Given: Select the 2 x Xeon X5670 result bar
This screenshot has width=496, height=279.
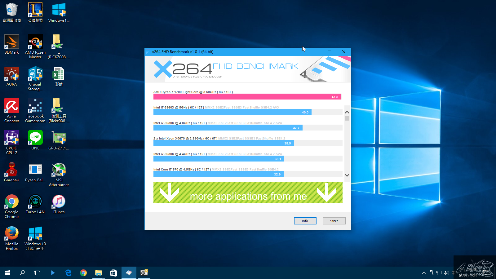Looking at the screenshot, I should [224, 143].
